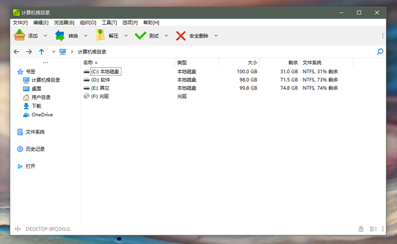This screenshot has height=244, width=397.
Task: Open the 选项[P] menu
Action: (x=130, y=22)
